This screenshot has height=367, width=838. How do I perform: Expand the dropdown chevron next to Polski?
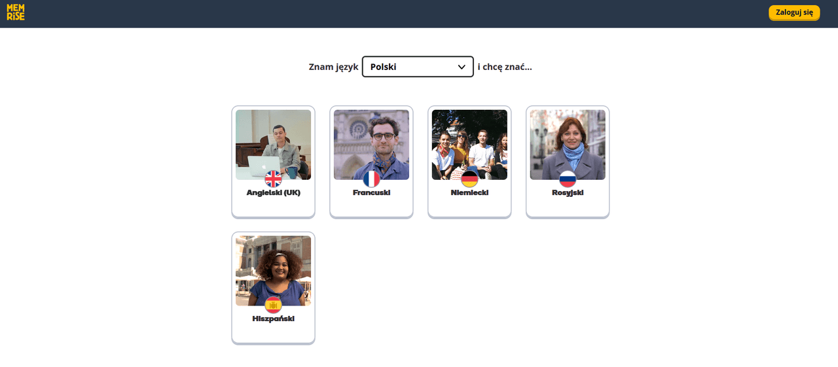(462, 67)
